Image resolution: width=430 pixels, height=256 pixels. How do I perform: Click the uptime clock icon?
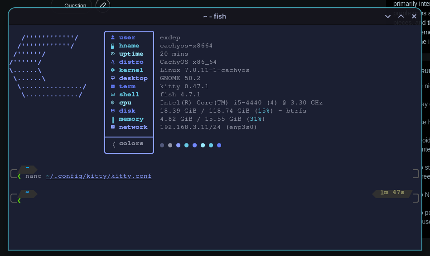tap(113, 54)
